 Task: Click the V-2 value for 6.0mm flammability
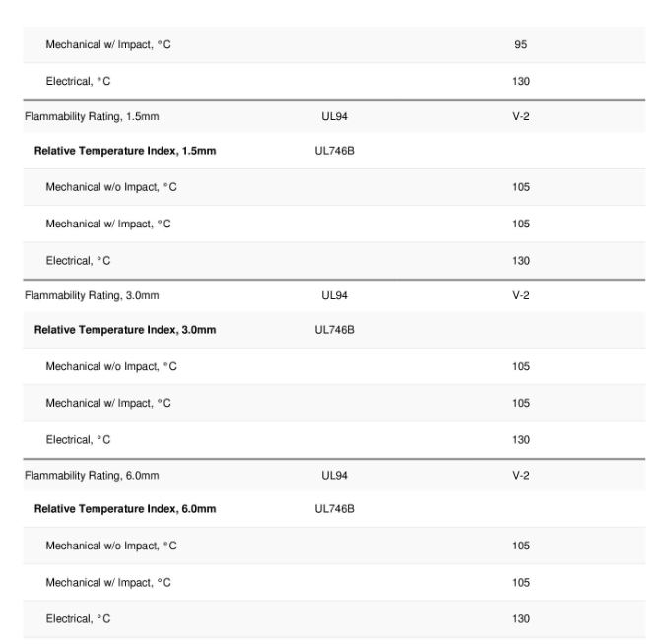pos(521,475)
